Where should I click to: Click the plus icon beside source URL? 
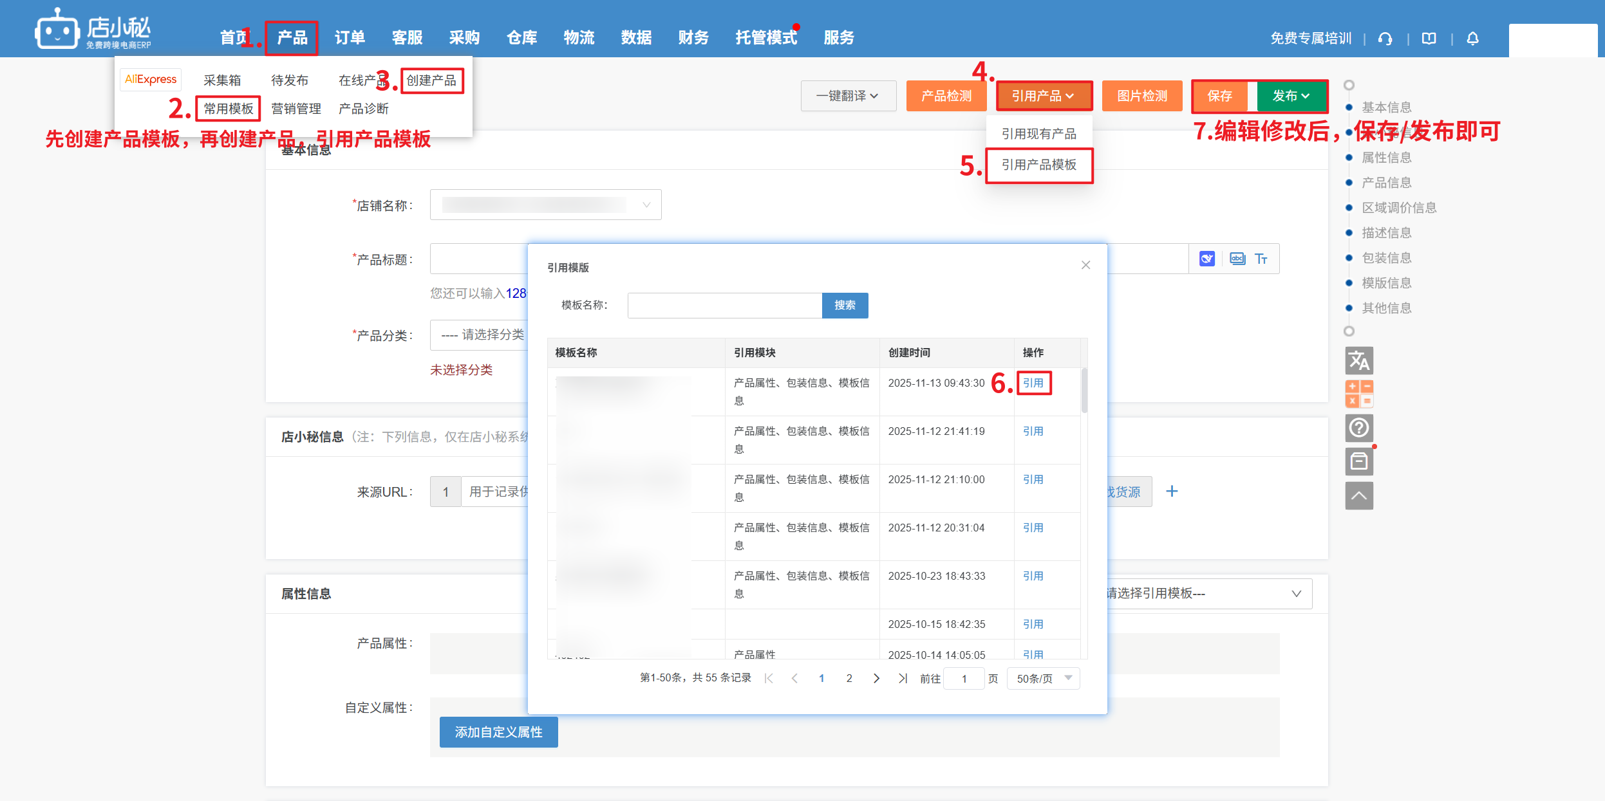click(1172, 492)
